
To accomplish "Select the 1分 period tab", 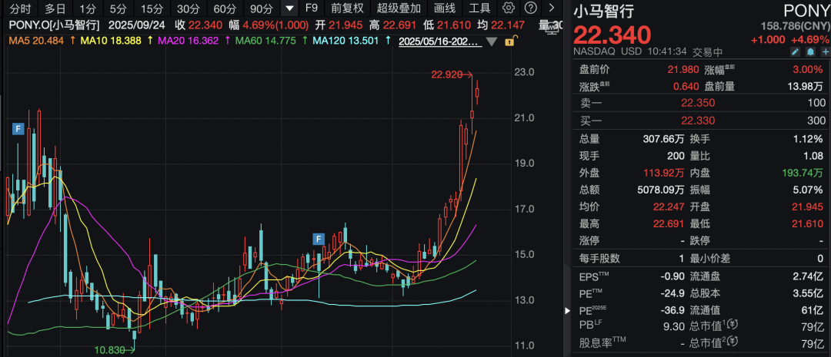I will pos(88,8).
